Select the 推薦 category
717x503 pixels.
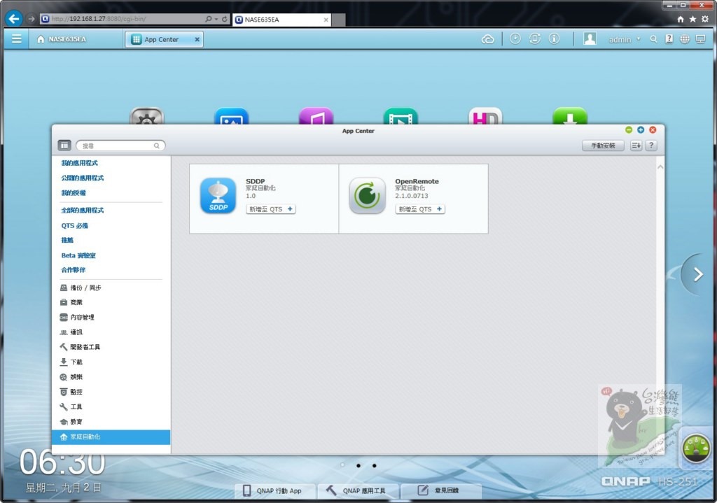coord(67,241)
